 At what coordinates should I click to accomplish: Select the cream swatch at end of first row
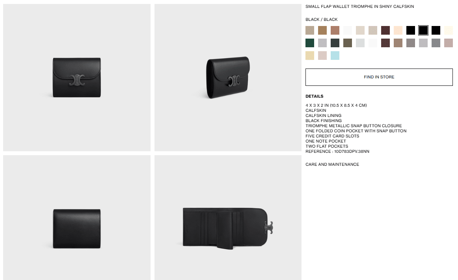(x=449, y=30)
